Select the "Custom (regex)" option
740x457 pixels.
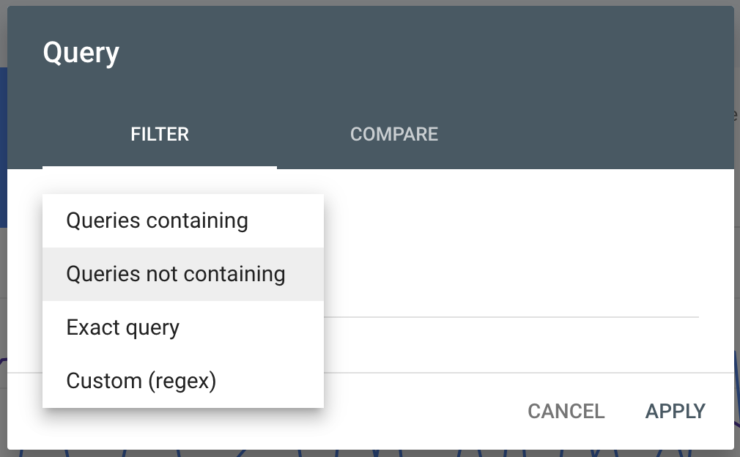[141, 381]
